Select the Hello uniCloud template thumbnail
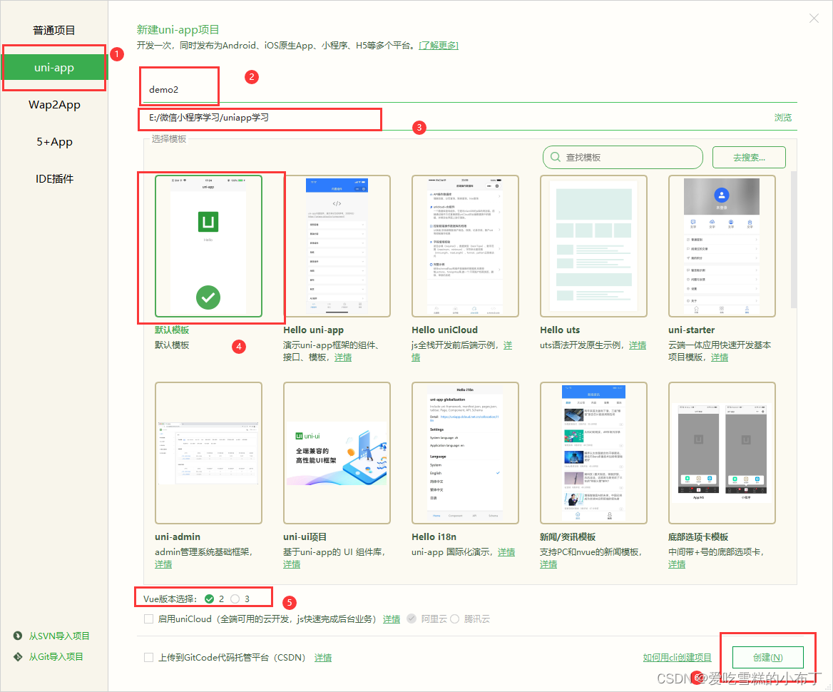833x692 pixels. coord(466,246)
